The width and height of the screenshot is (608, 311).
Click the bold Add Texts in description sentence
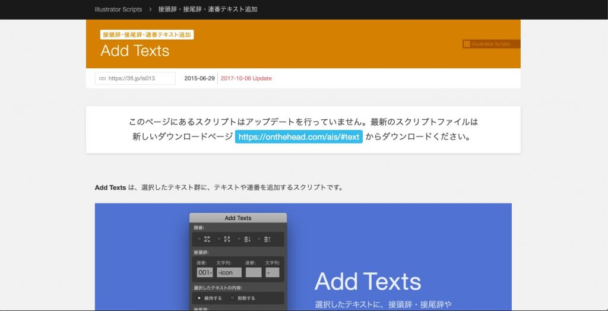point(110,188)
